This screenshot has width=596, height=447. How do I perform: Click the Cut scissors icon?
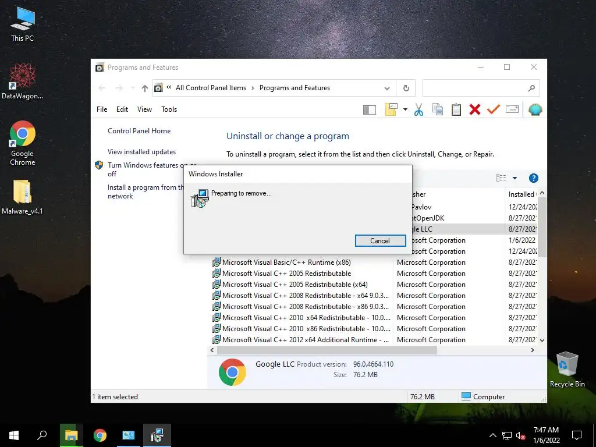pyautogui.click(x=418, y=109)
